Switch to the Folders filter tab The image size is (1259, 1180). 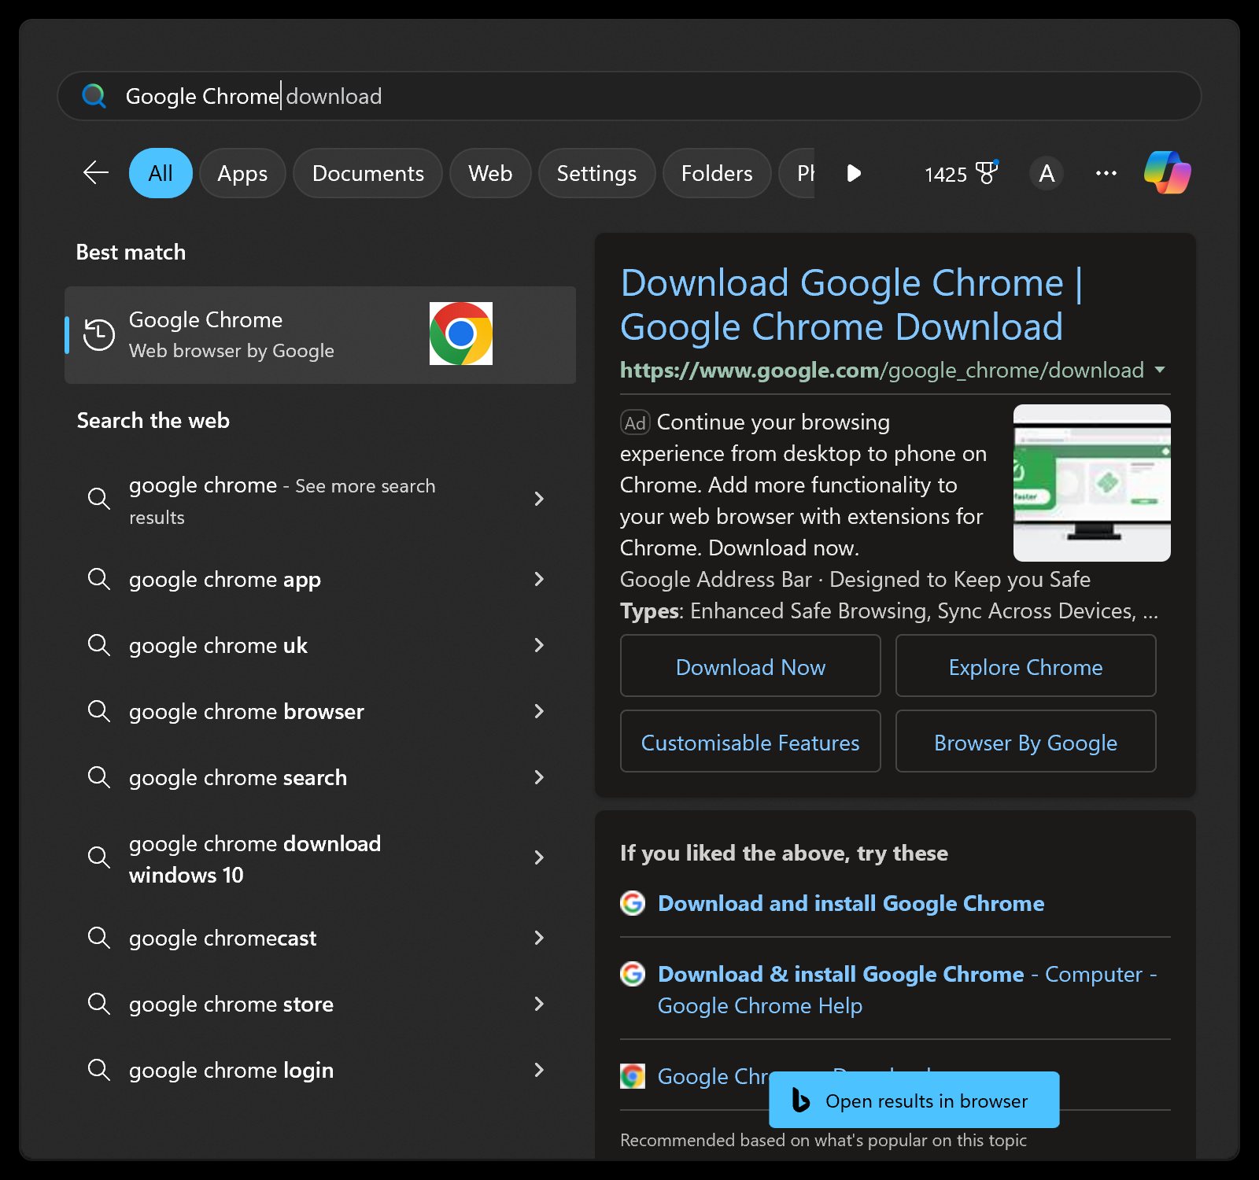pyautogui.click(x=717, y=173)
